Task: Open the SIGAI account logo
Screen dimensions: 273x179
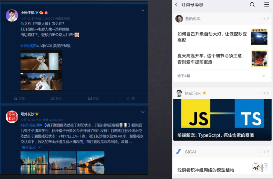Action: coord(179,152)
